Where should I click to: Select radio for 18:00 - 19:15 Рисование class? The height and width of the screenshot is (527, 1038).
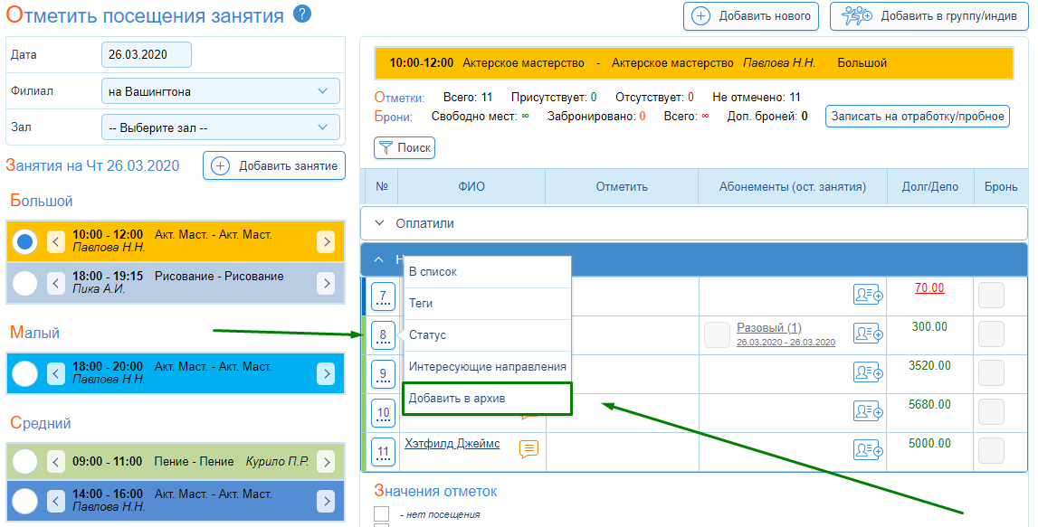(25, 283)
